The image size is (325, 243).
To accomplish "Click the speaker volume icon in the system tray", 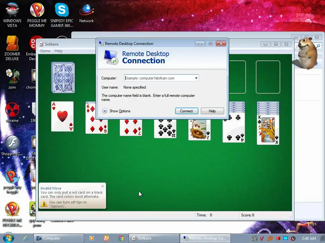I will 293,239.
